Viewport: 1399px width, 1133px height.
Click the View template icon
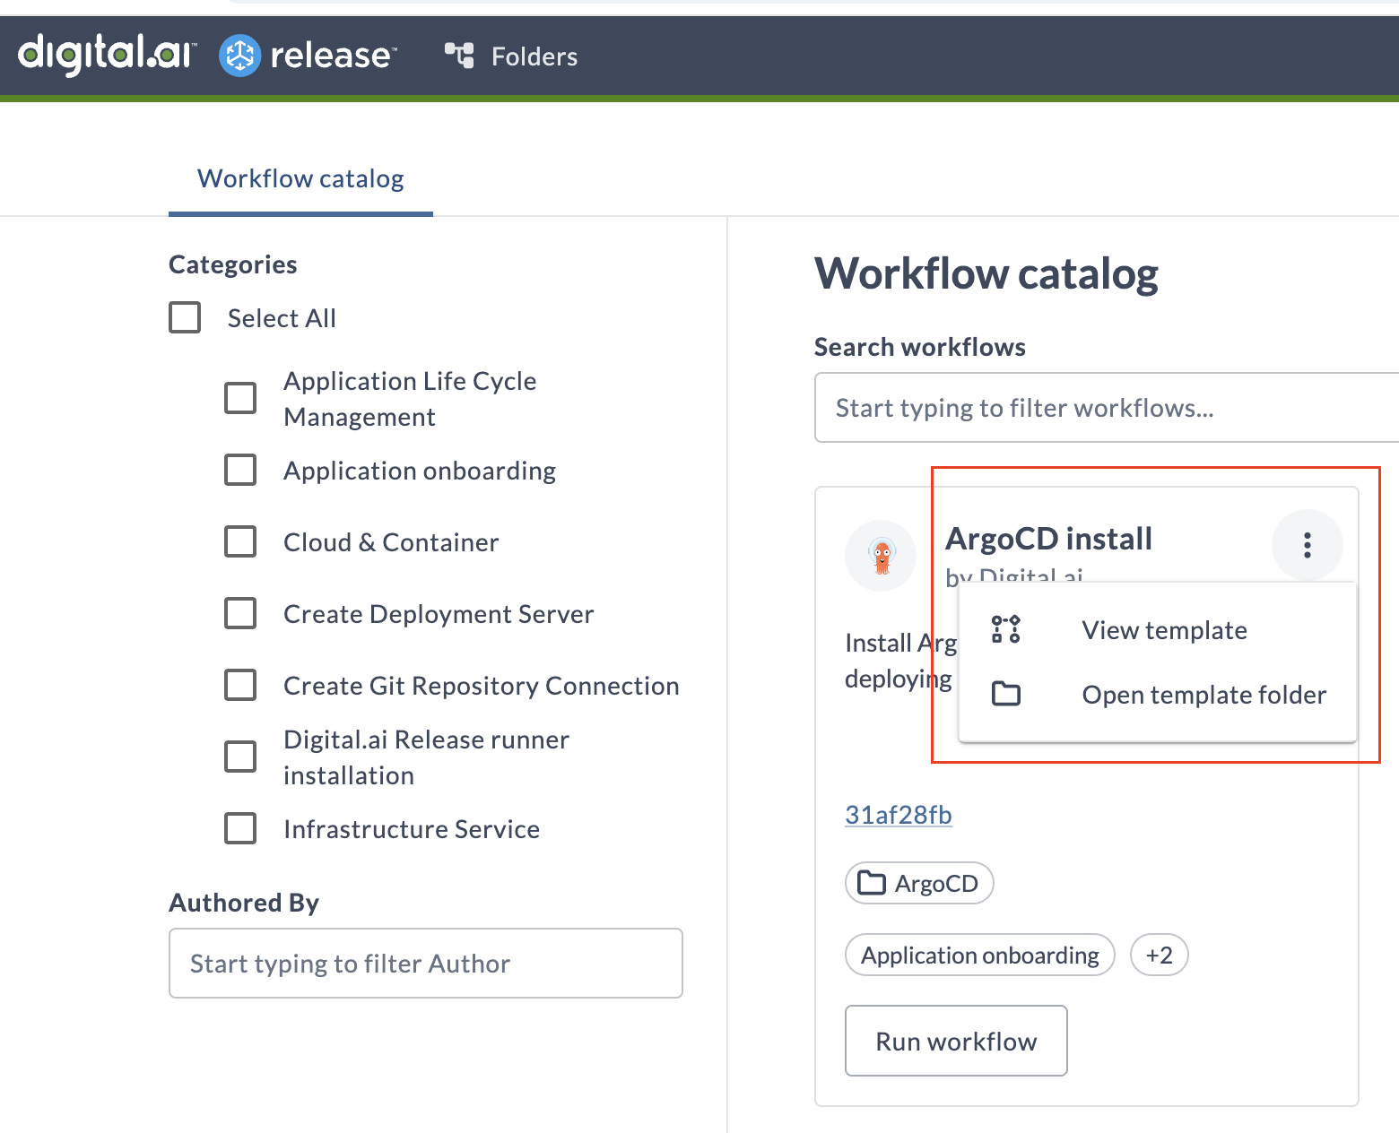click(1005, 630)
